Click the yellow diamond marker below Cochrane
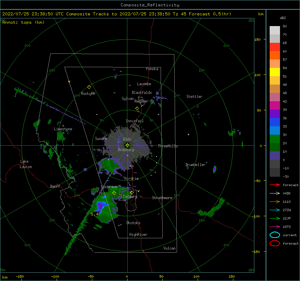The height and width of the screenshot is (281, 300). [x=114, y=193]
